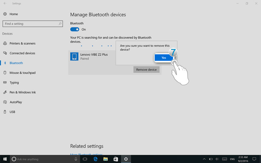Open Connected devices settings

click(x=22, y=53)
